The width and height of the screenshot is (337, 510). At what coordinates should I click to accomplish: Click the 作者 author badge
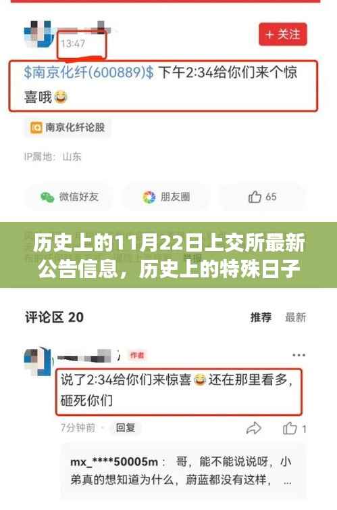coord(136,355)
